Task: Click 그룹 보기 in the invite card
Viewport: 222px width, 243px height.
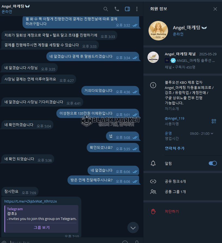Action: [x=41, y=227]
